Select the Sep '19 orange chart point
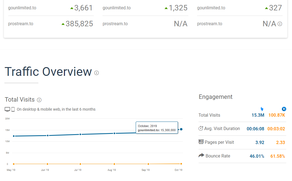292x181 pixels. 148,164
